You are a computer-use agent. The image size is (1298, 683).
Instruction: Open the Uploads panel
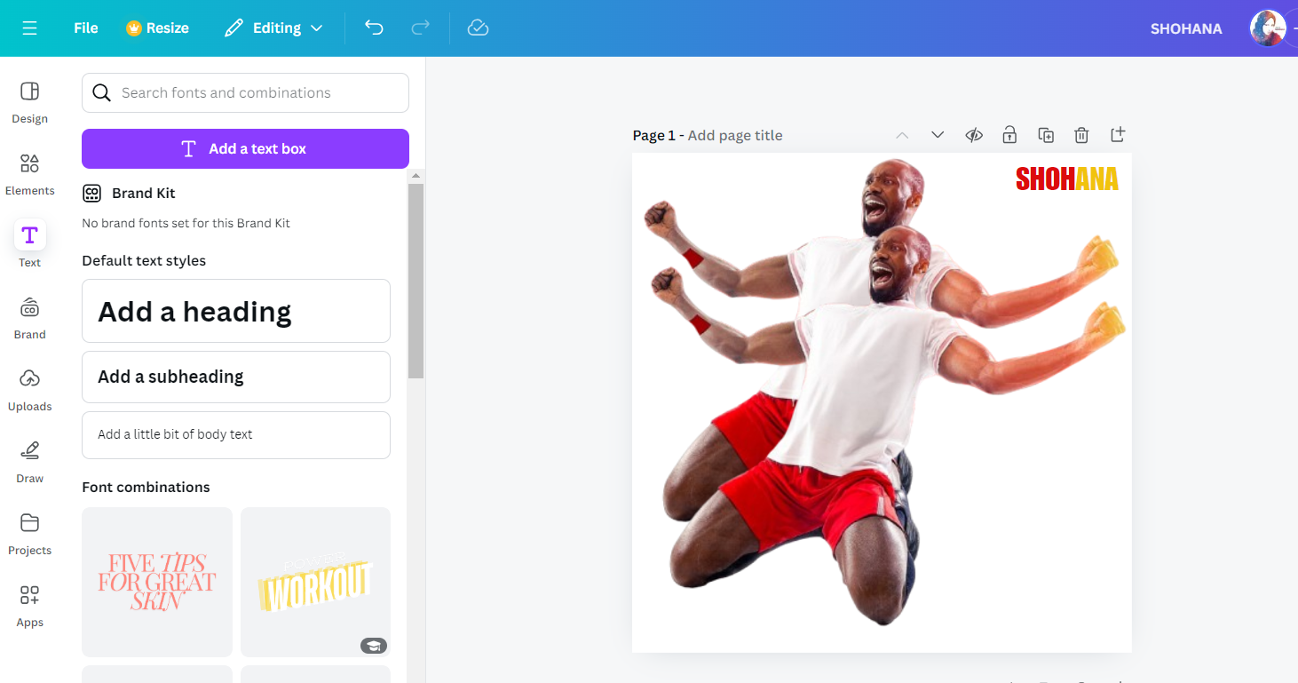click(x=29, y=389)
